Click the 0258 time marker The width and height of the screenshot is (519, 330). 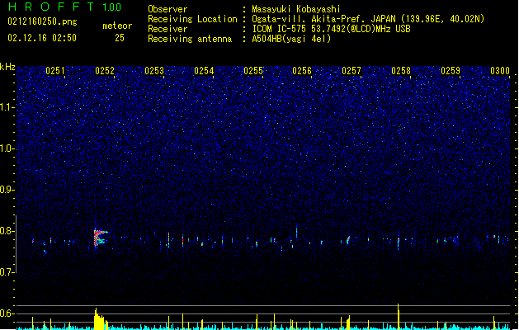[x=401, y=71]
